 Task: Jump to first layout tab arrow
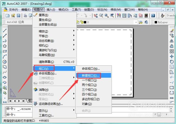[x=10, y=101]
